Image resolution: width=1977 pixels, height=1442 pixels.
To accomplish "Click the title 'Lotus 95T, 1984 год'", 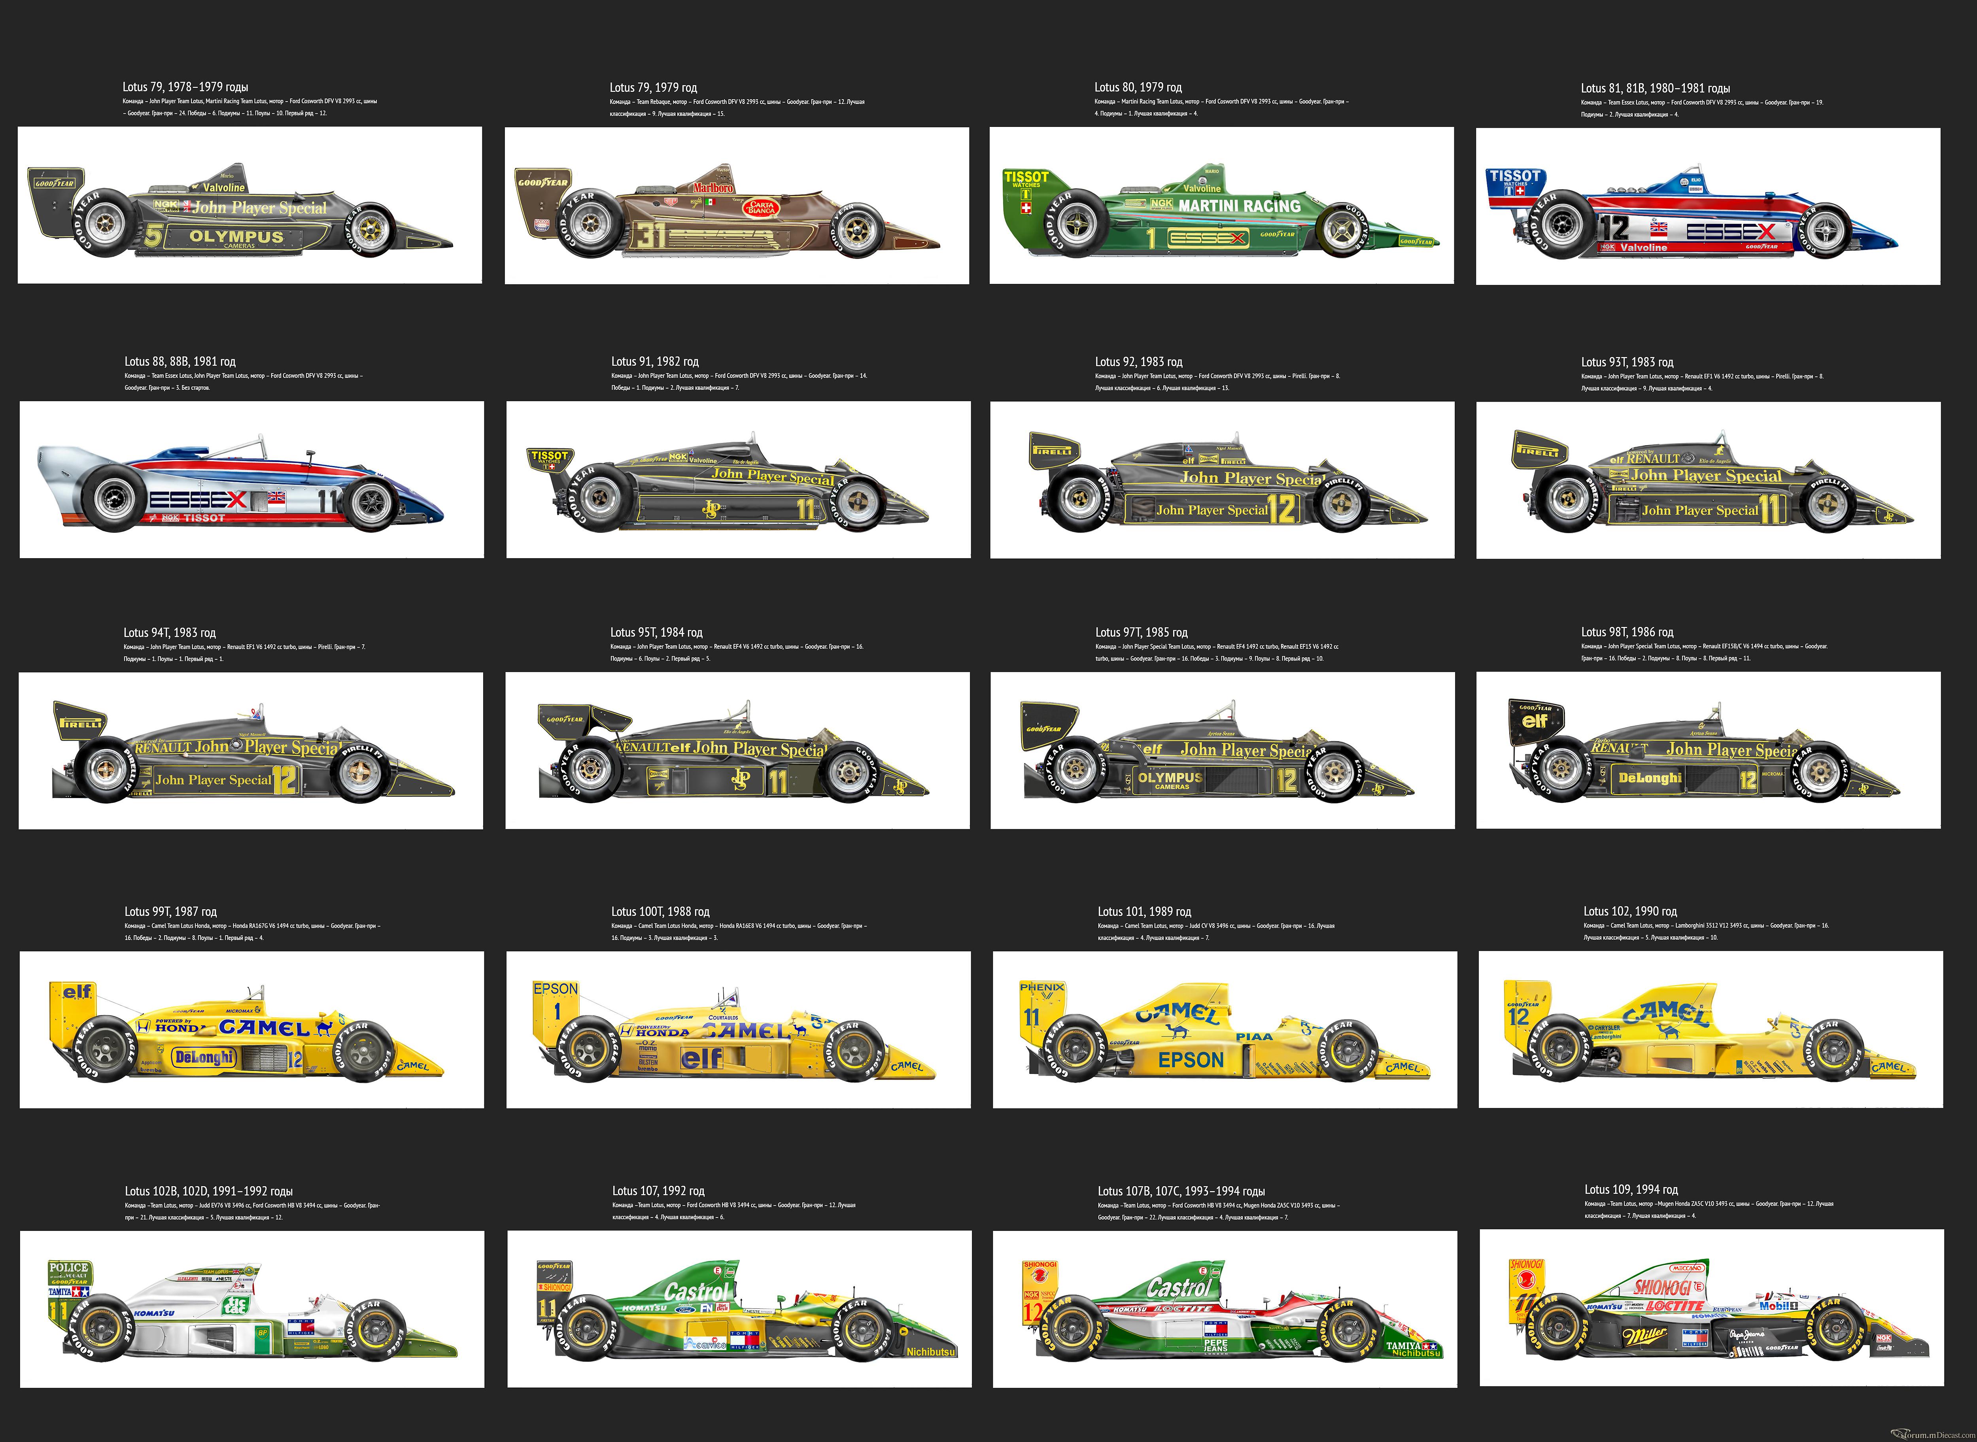I will pyautogui.click(x=656, y=632).
